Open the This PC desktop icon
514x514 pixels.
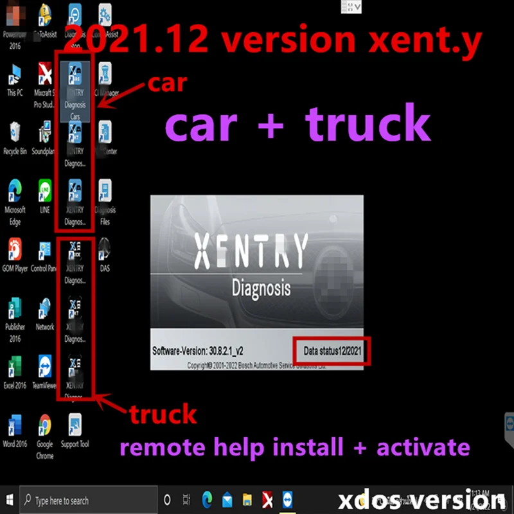[15, 80]
